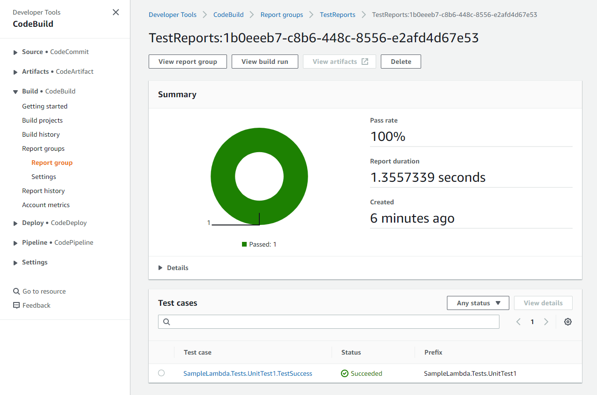This screenshot has height=395, width=597.
Task: Click the green donut chart segment
Action: click(259, 141)
